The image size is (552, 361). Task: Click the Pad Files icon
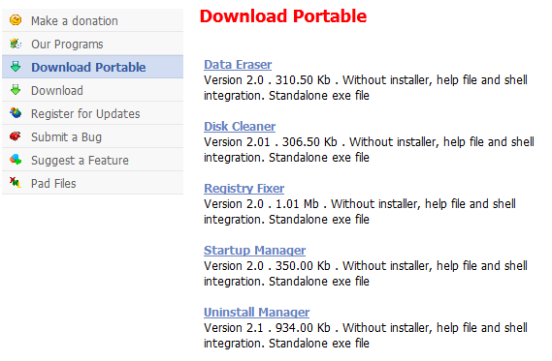[16, 183]
